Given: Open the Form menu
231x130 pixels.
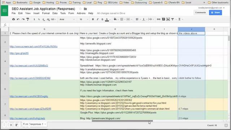Looking at the screenshot, I should [71, 13].
